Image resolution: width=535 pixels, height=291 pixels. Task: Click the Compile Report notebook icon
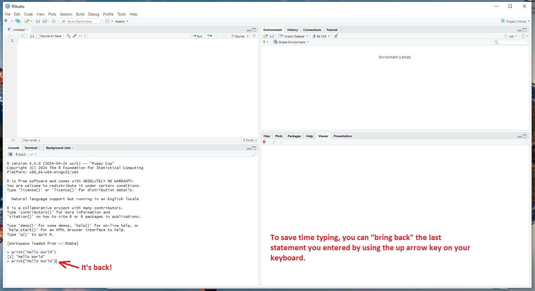click(86, 36)
